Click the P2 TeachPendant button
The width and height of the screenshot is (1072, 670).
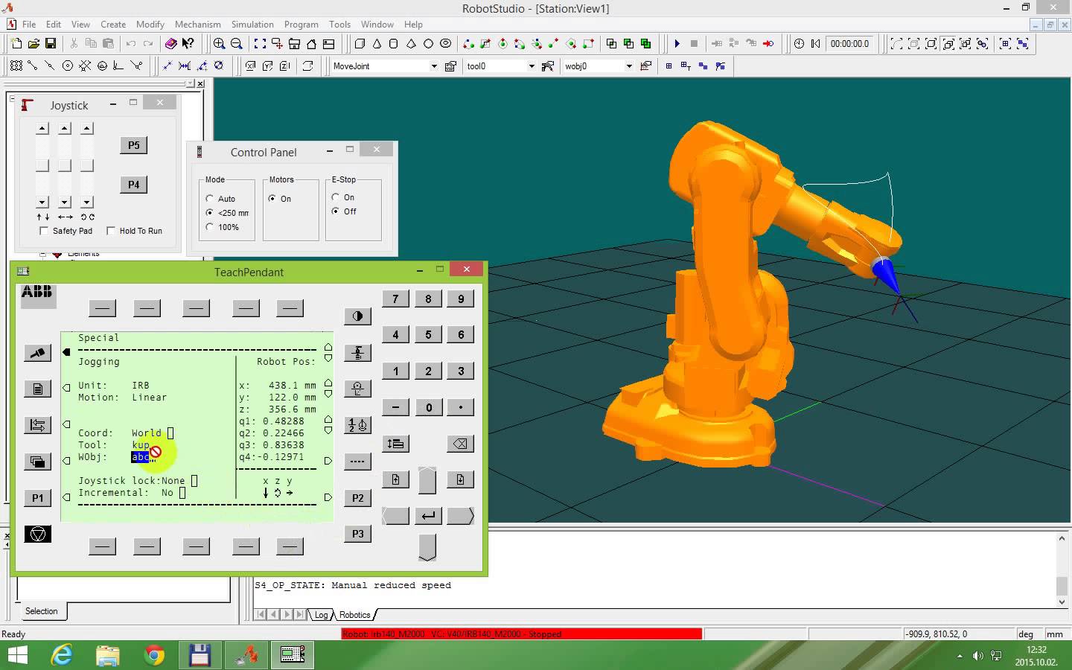coord(357,497)
